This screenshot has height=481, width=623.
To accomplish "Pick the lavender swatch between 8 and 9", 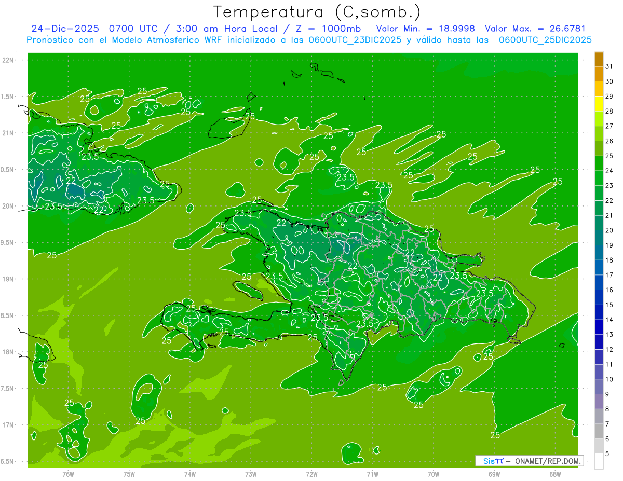I will click(x=599, y=402).
